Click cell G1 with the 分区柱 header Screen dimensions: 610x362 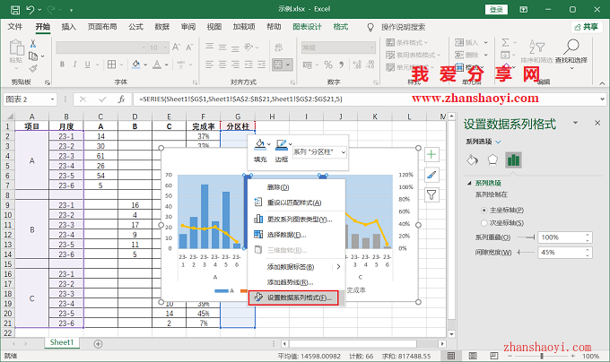click(238, 126)
